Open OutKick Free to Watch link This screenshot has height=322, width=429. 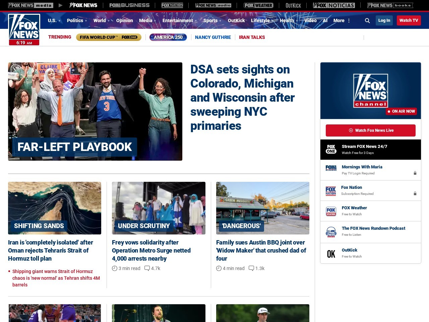coord(350,250)
